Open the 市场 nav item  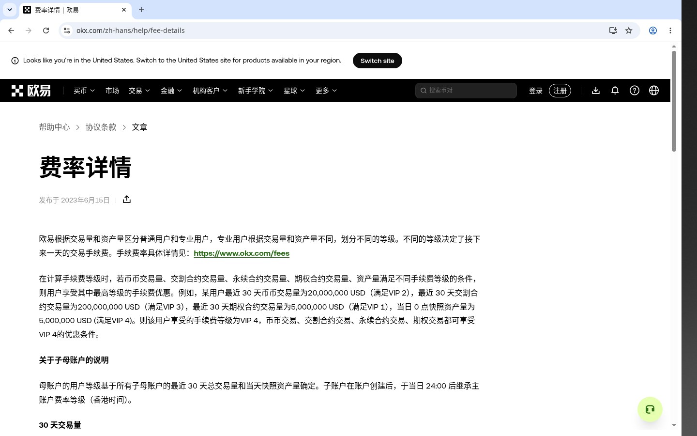click(112, 91)
